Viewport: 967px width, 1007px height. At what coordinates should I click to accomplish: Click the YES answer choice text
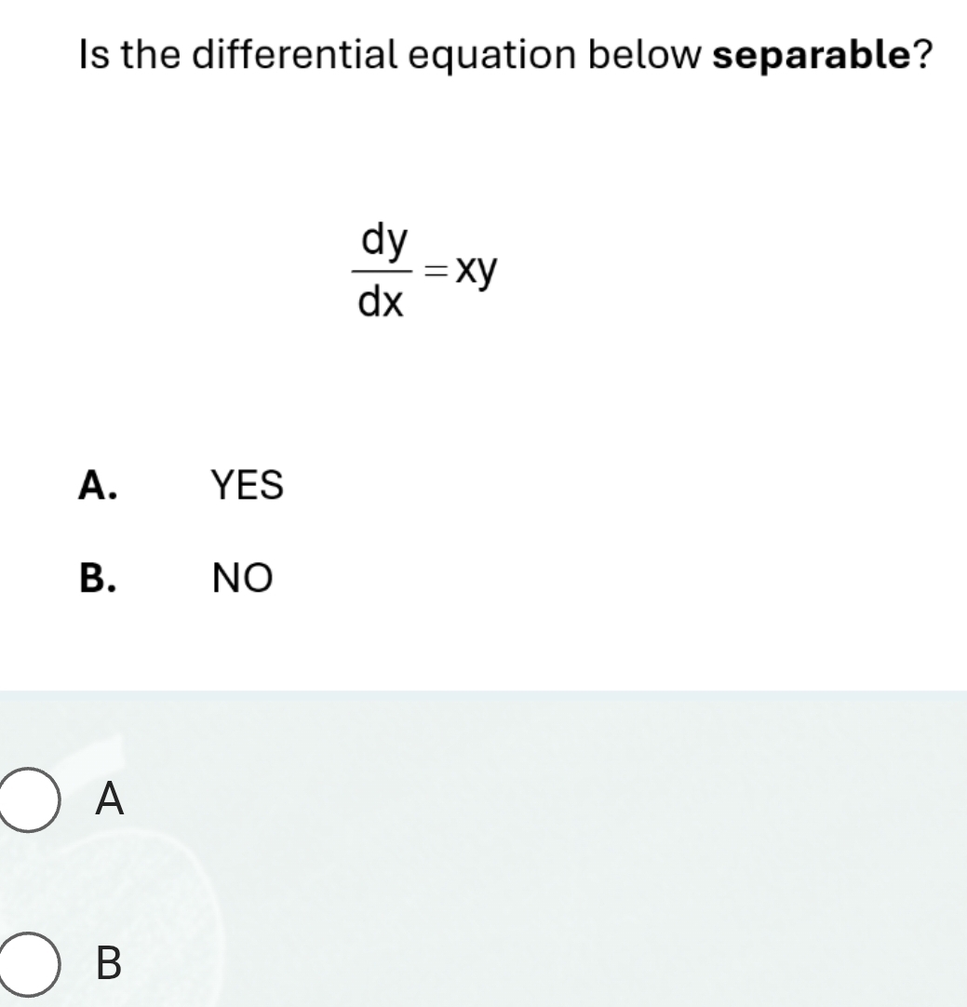click(247, 485)
